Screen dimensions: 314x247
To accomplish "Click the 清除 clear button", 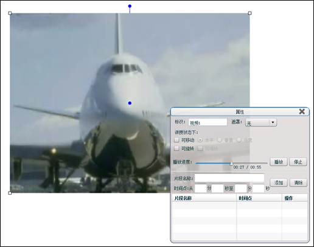I will [298, 183].
